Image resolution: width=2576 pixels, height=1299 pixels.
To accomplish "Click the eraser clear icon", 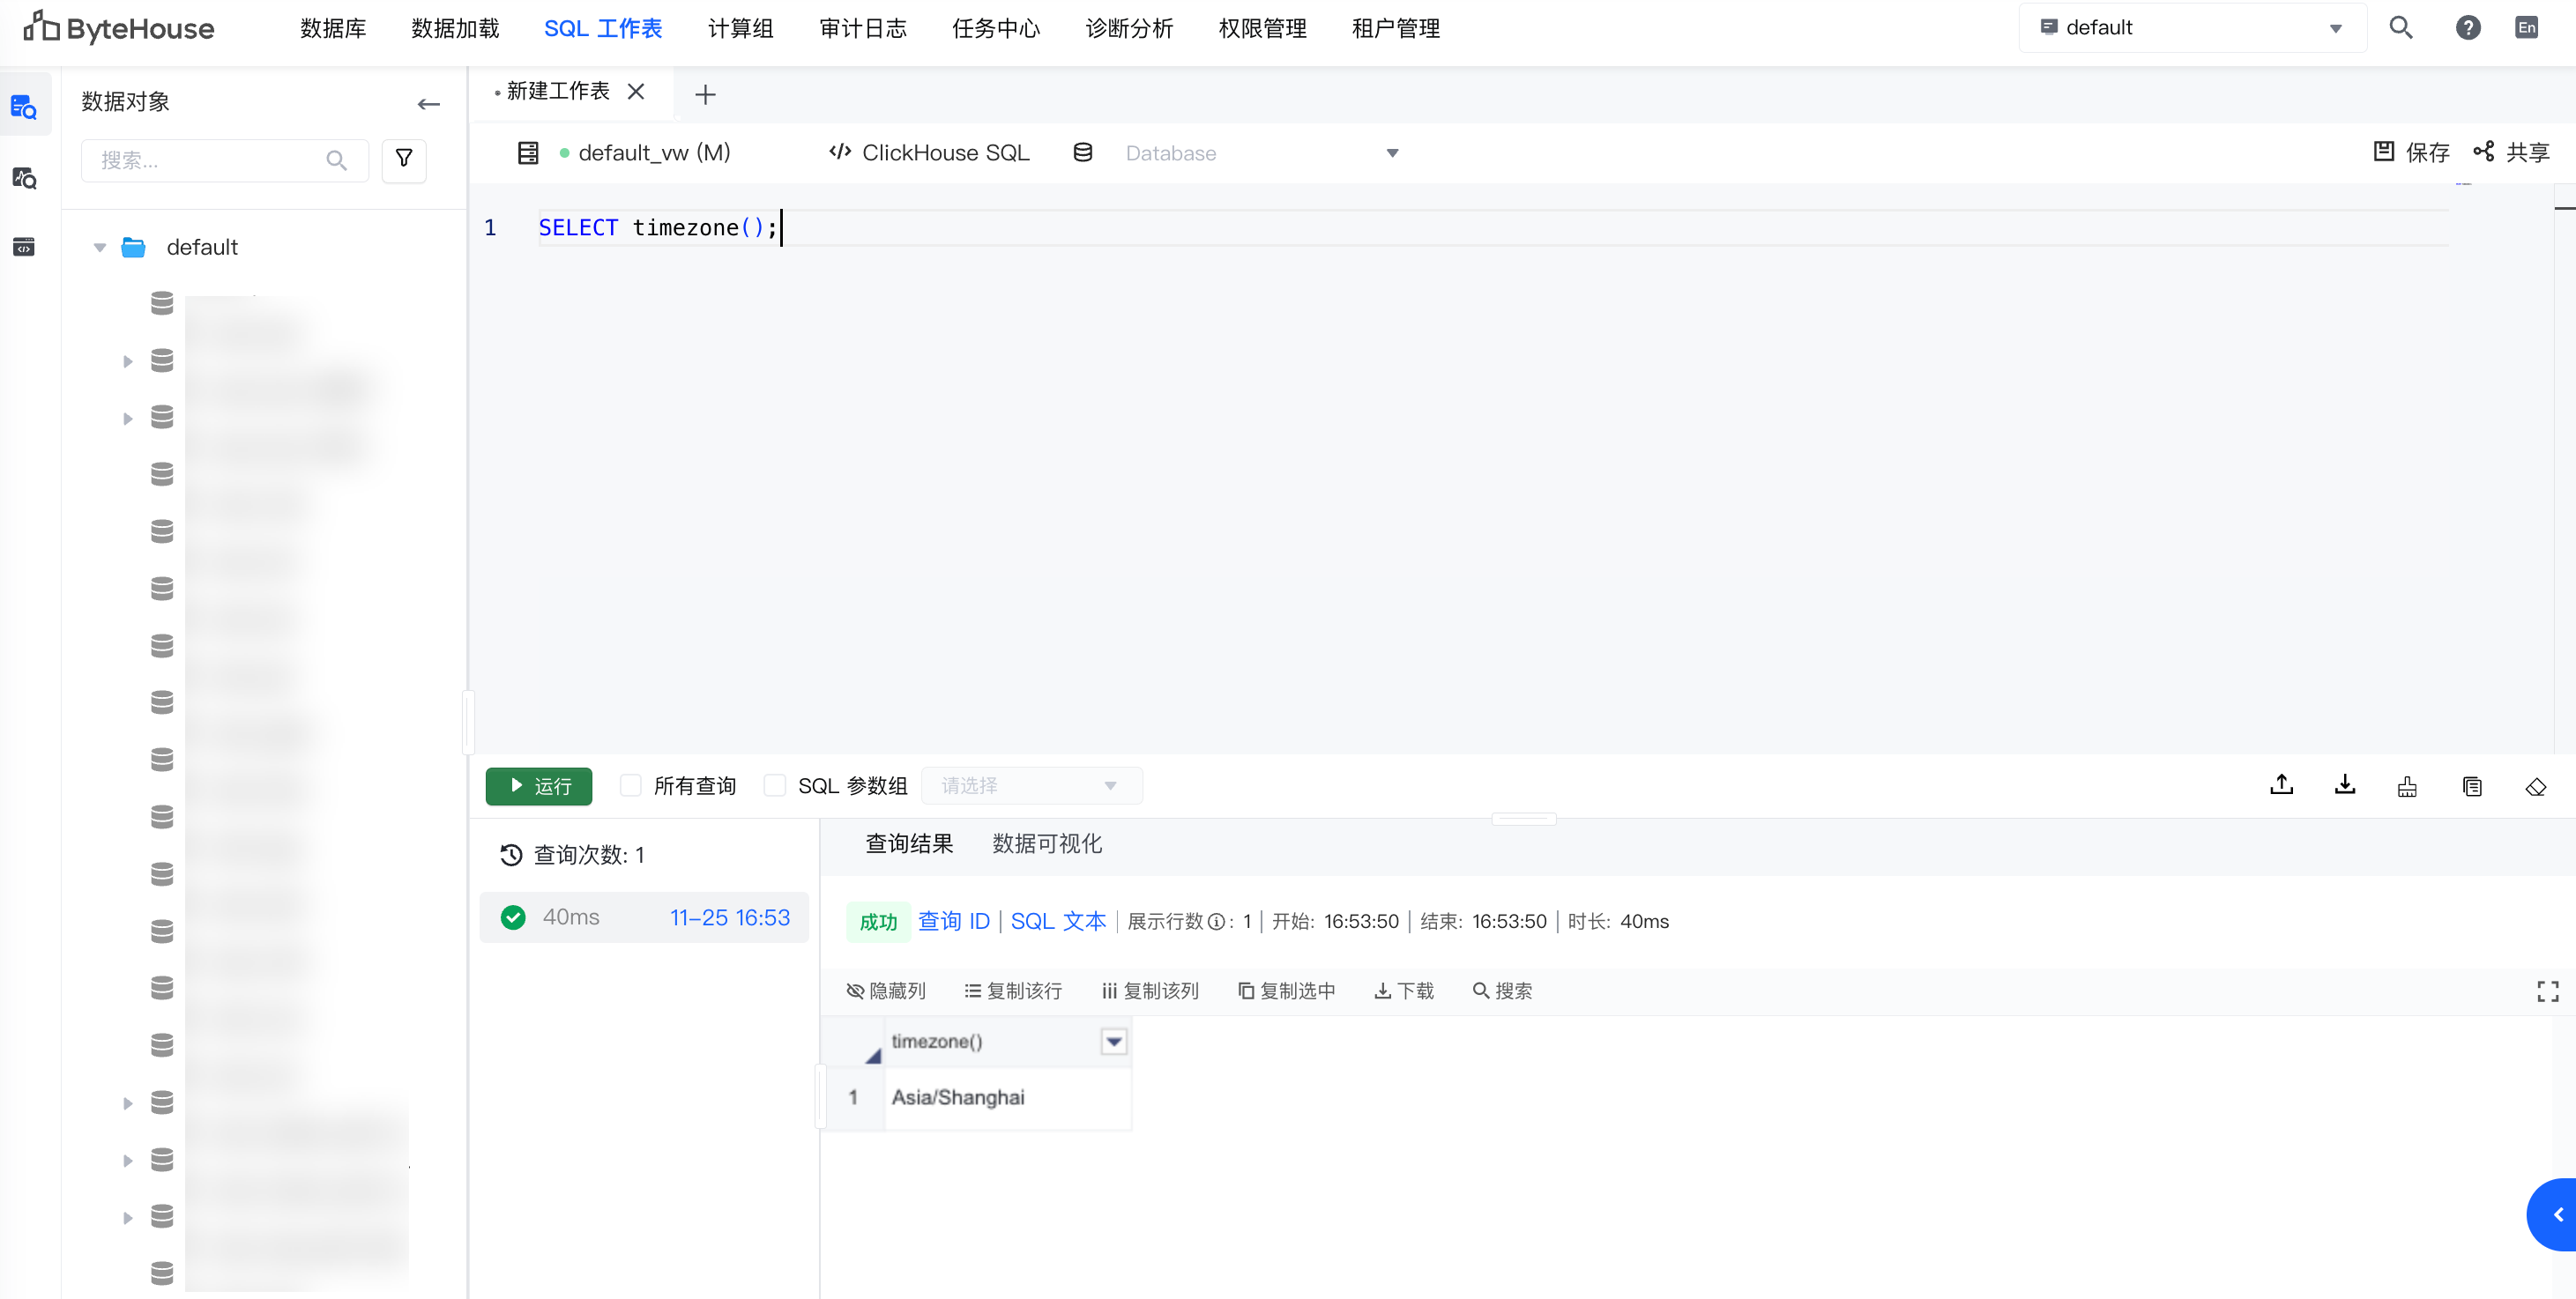I will tap(2535, 786).
